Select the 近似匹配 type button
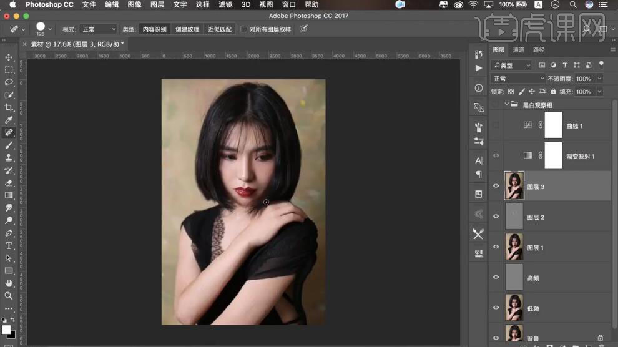Image resolution: width=618 pixels, height=347 pixels. pos(220,29)
